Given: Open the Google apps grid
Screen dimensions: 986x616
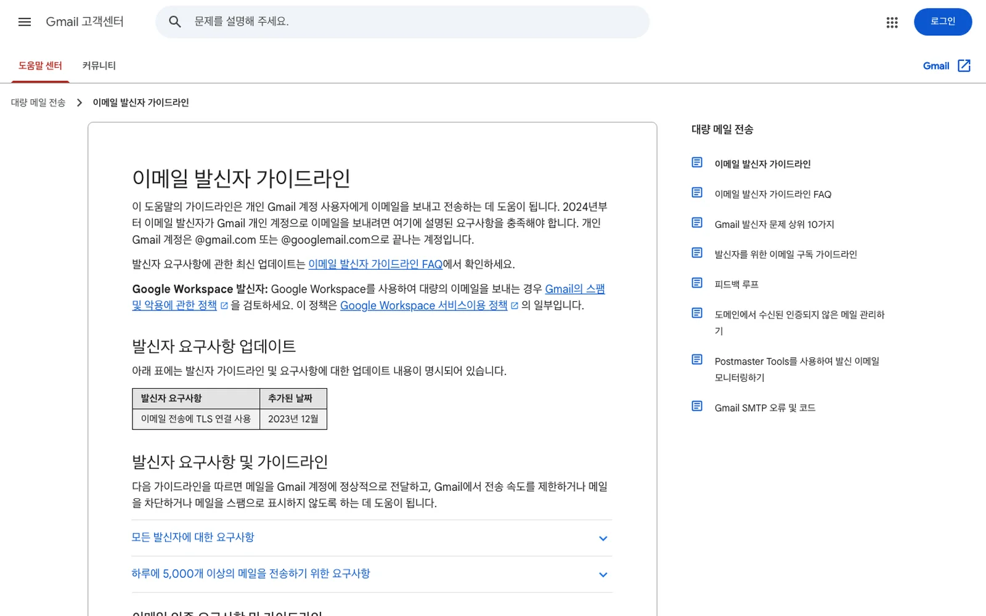Looking at the screenshot, I should point(892,22).
